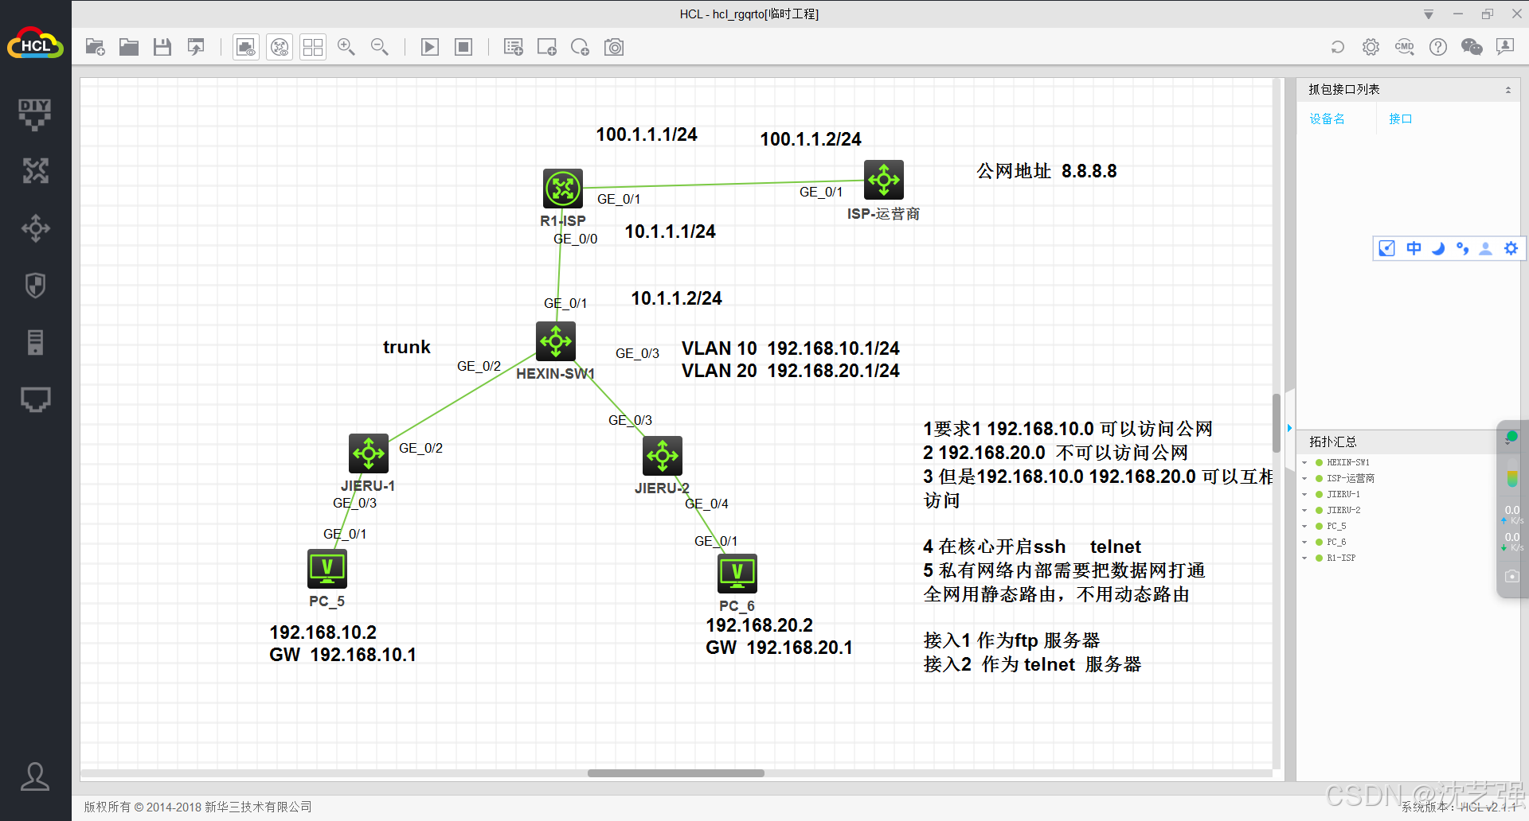Click the vertical canvas scrollbar thumb
The height and width of the screenshot is (821, 1529).
point(1277,422)
